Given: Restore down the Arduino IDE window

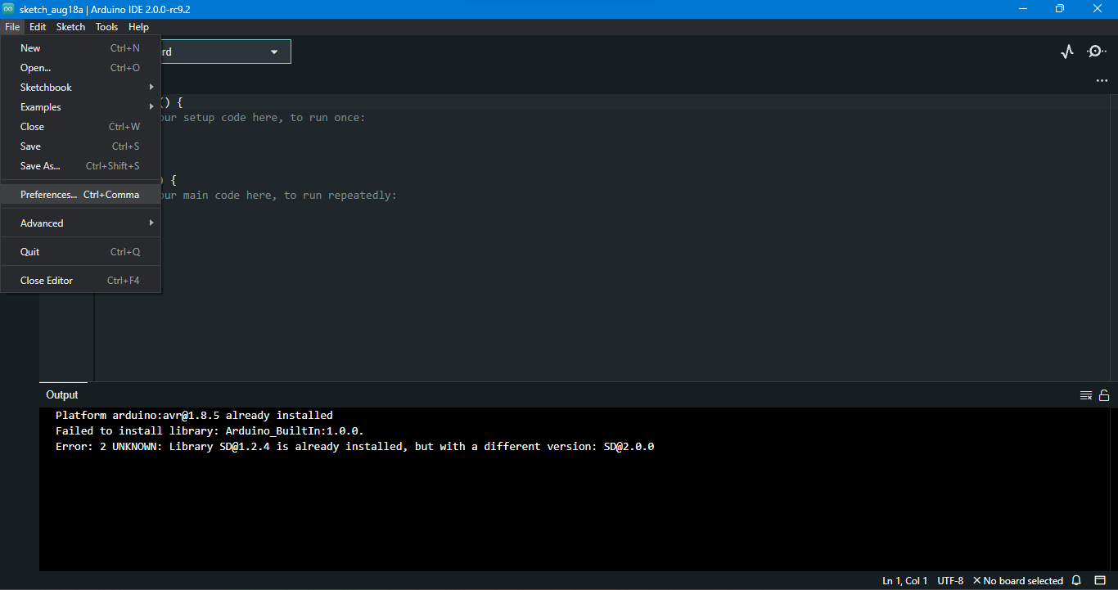Looking at the screenshot, I should tap(1060, 9).
